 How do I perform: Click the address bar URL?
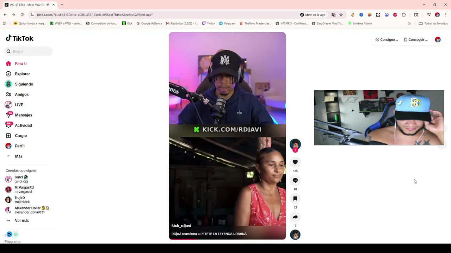[94, 15]
